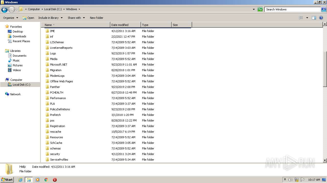Expand the dropdown after Windows breadcrumb
The height and width of the screenshot is (183, 327).
[79, 9]
